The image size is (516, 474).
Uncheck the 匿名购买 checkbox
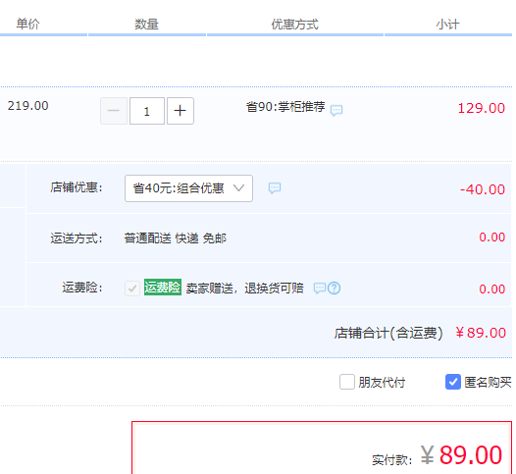tap(453, 382)
